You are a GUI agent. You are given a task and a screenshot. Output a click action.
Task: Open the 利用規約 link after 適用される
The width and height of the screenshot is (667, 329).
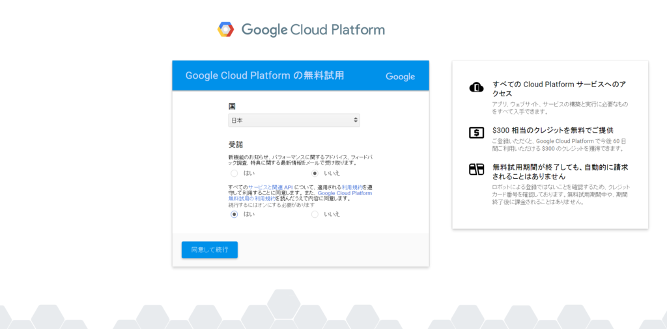[352, 187]
